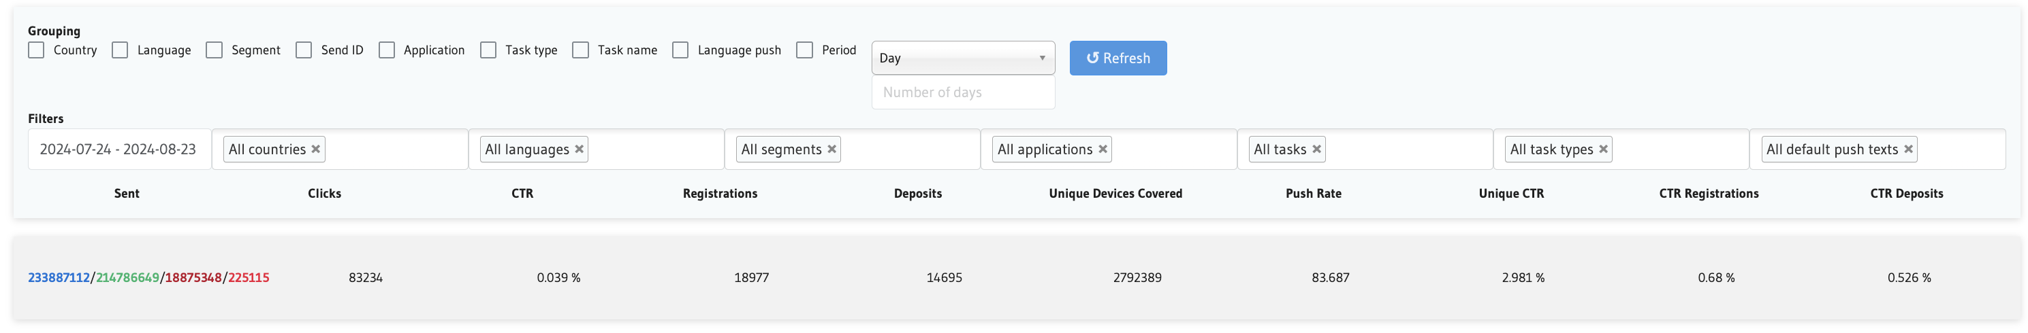
Task: Remove the All languages filter tag
Action: [580, 150]
